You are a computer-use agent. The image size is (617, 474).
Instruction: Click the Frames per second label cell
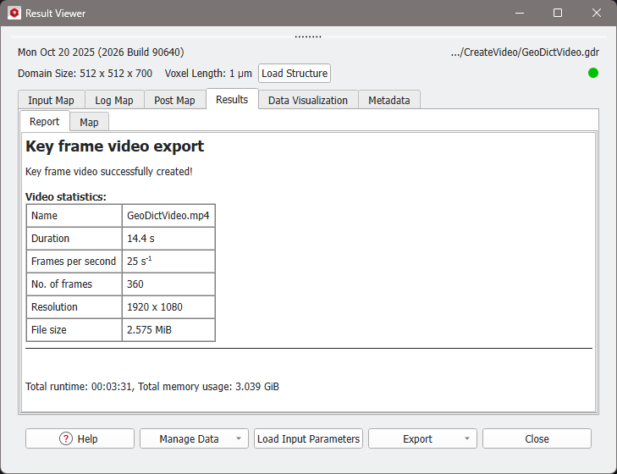pyautogui.click(x=74, y=262)
